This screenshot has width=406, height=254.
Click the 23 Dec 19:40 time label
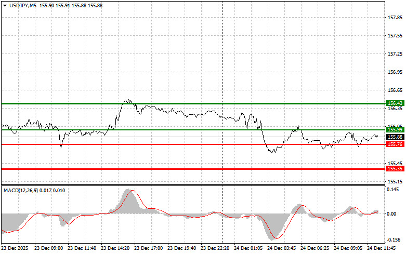pos(182,248)
